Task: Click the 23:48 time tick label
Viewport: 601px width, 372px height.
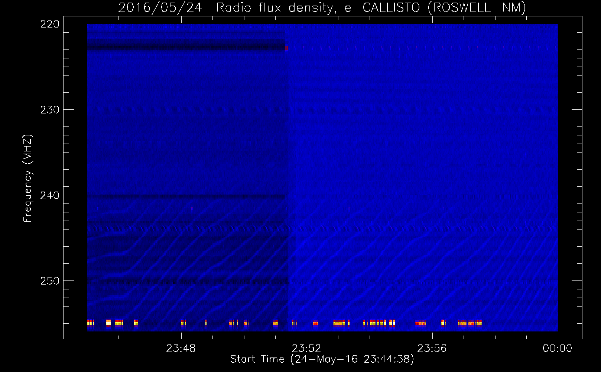Action: click(x=181, y=349)
